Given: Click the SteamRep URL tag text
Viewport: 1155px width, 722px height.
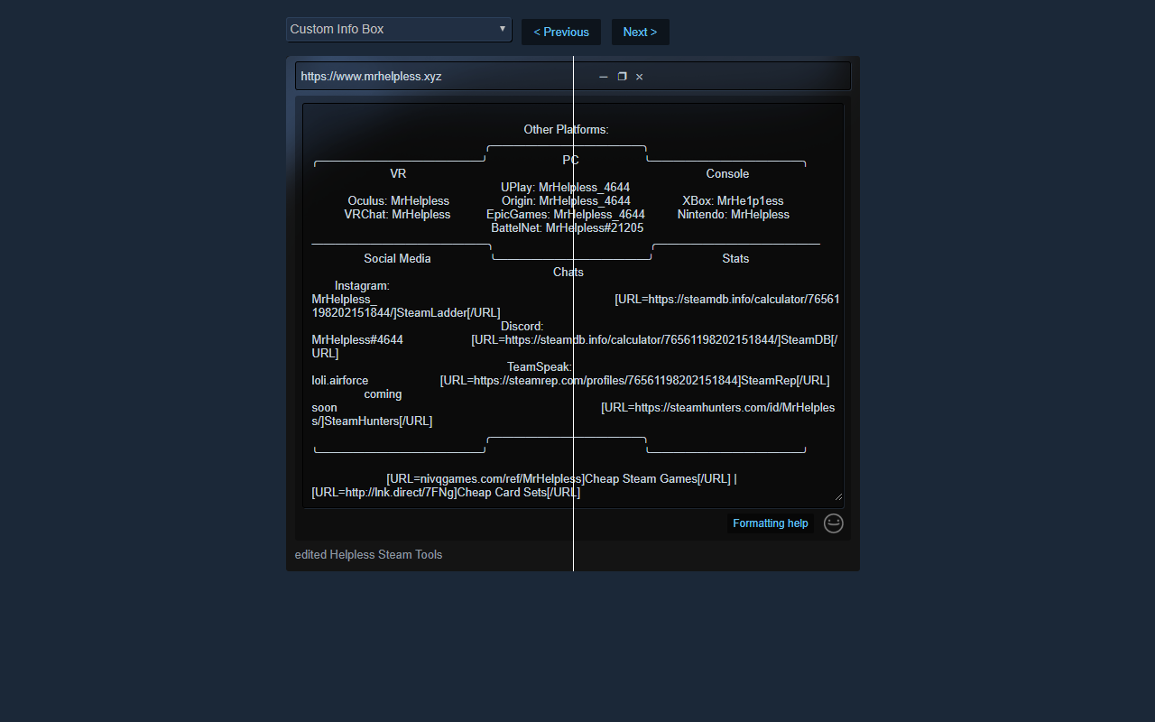Looking at the screenshot, I should click(x=635, y=381).
